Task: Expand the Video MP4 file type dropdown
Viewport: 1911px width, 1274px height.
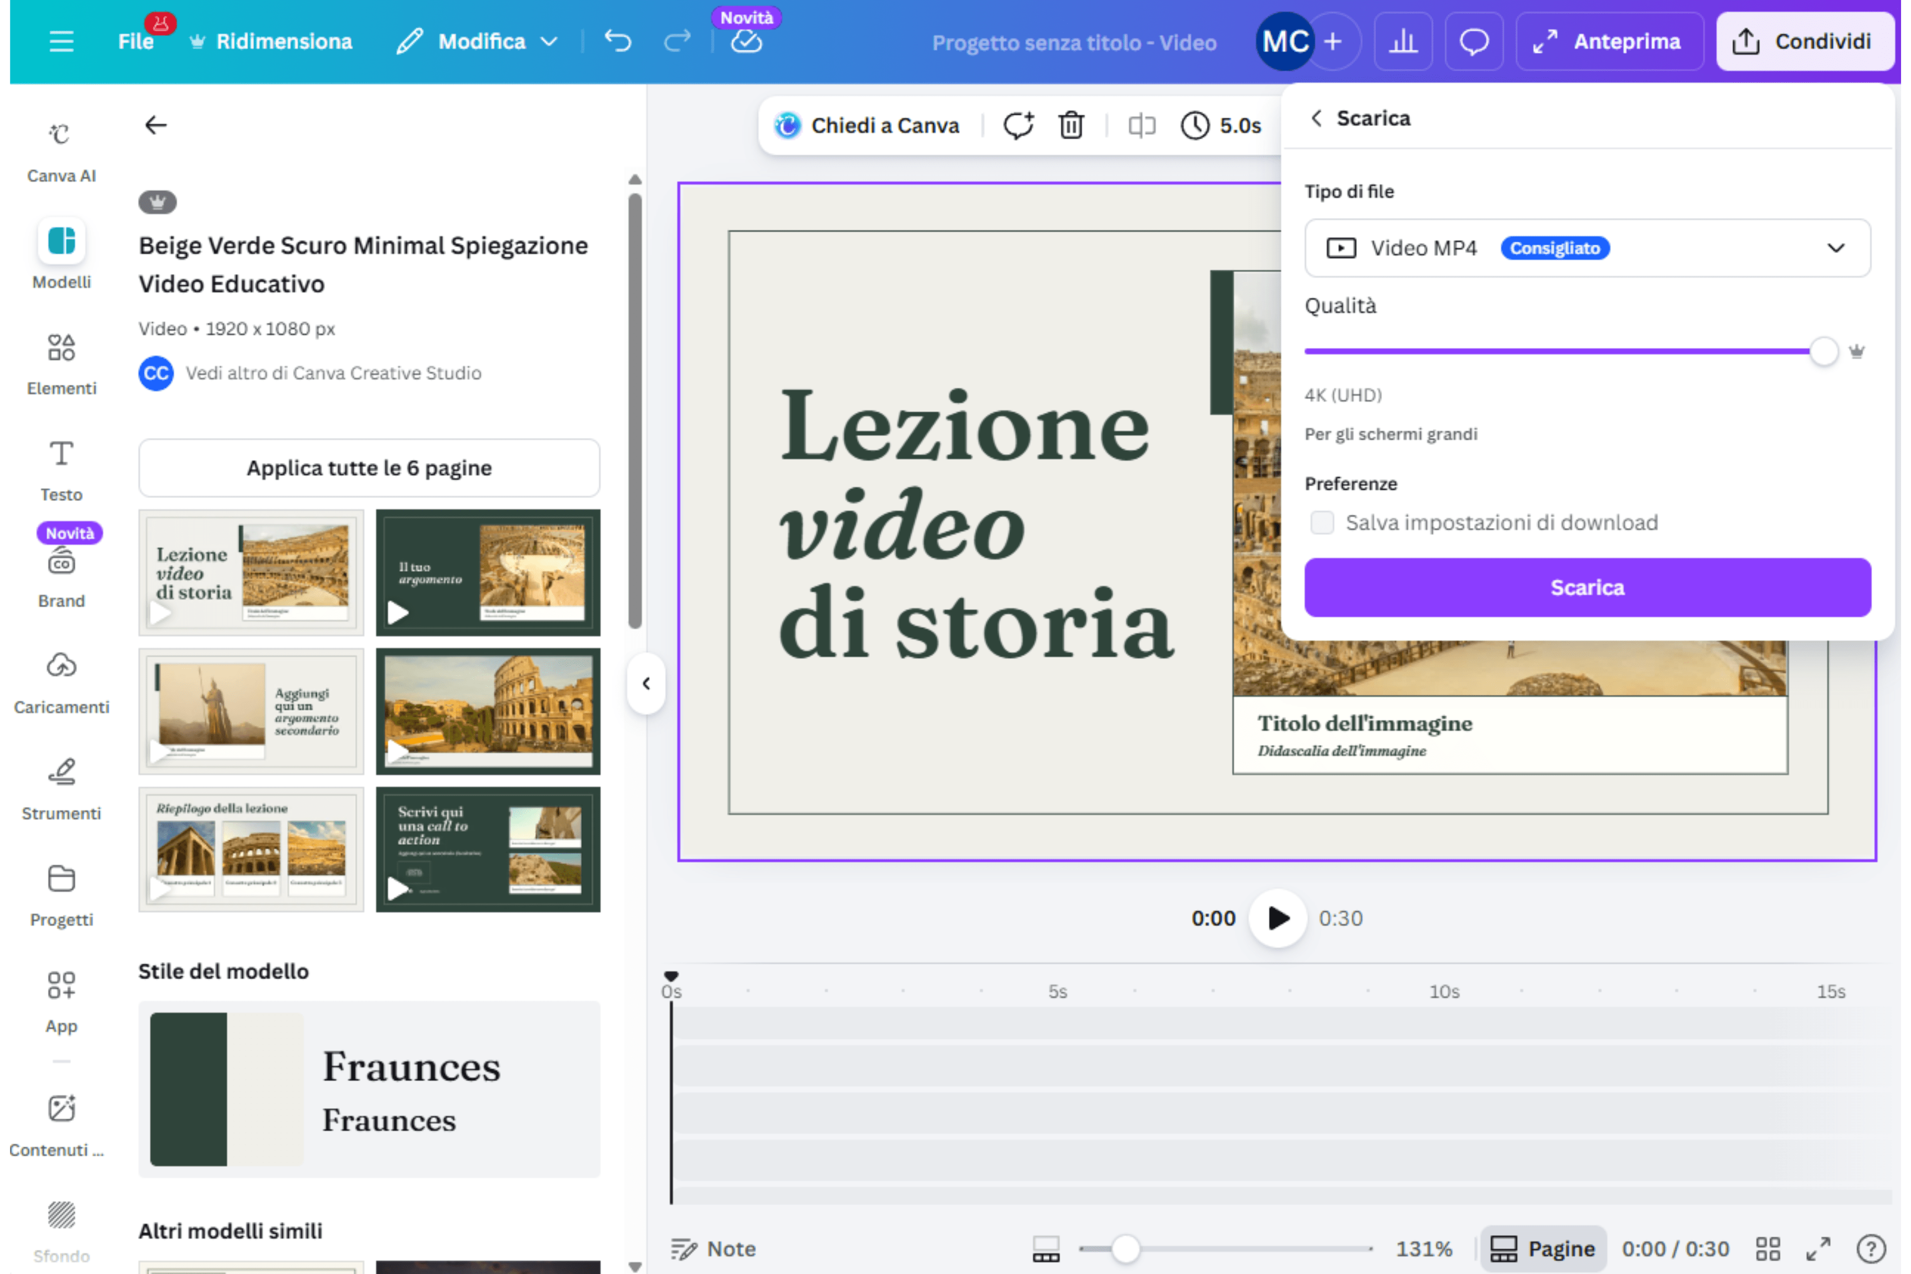Action: [1587, 248]
